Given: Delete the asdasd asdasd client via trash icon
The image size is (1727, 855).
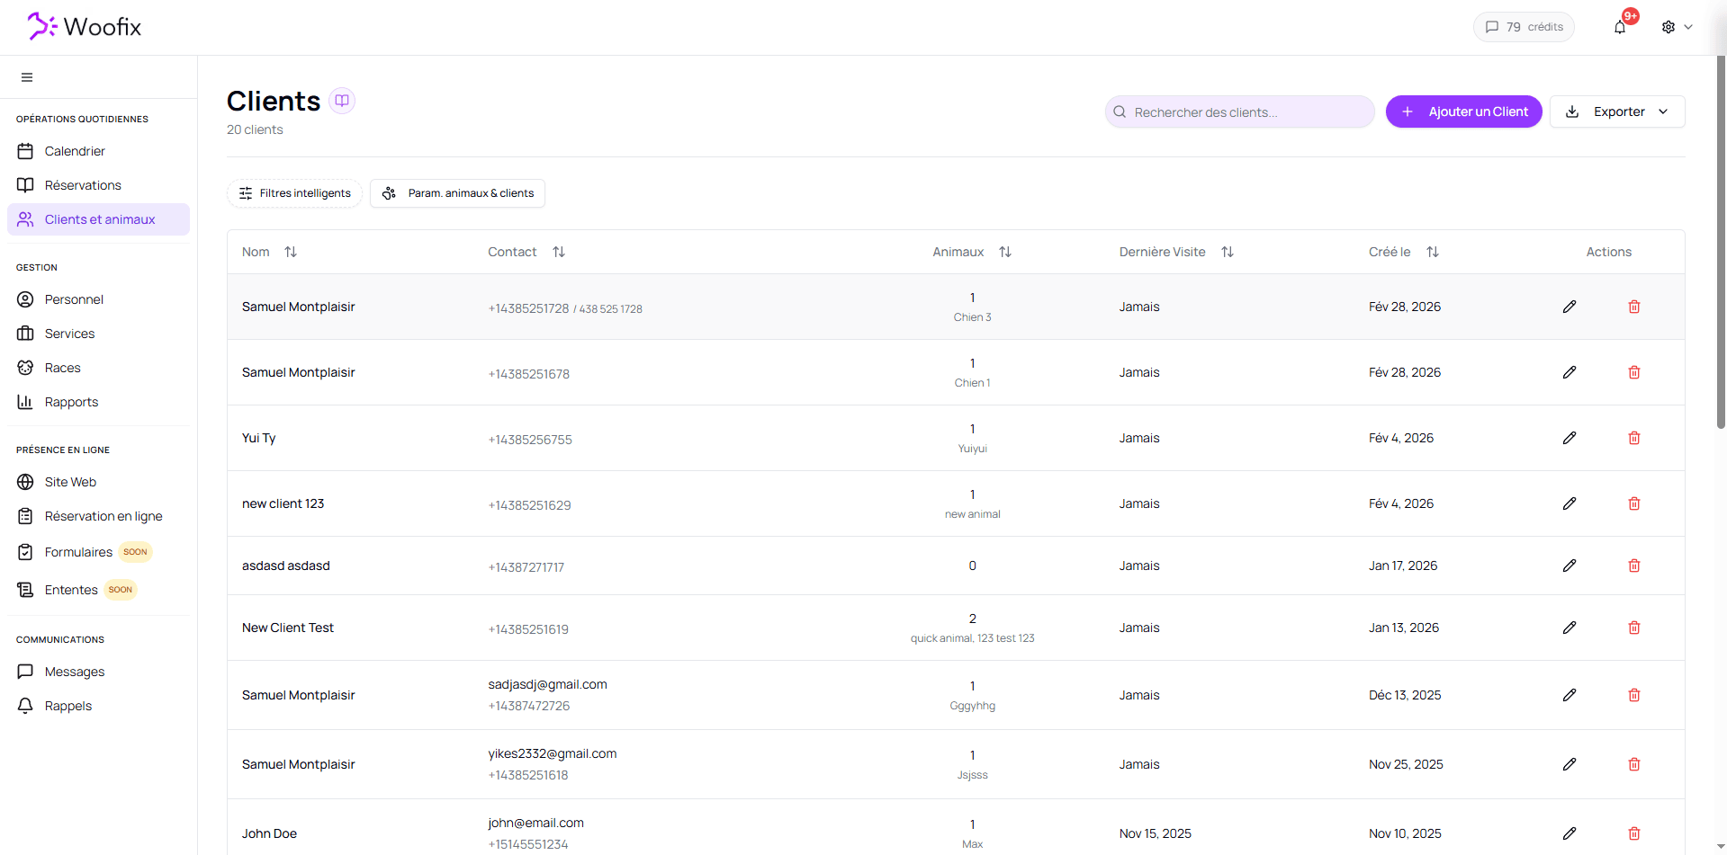Looking at the screenshot, I should [x=1634, y=566].
